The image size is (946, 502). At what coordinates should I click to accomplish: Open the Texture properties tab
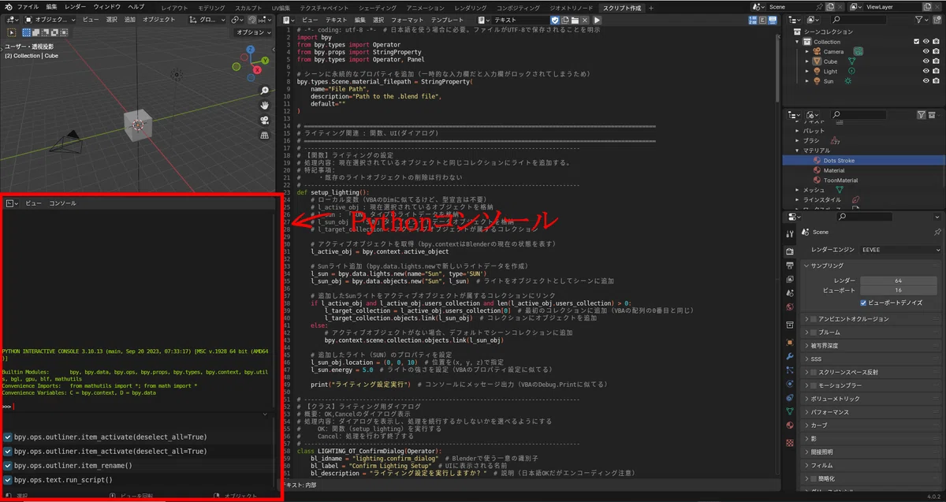[790, 442]
